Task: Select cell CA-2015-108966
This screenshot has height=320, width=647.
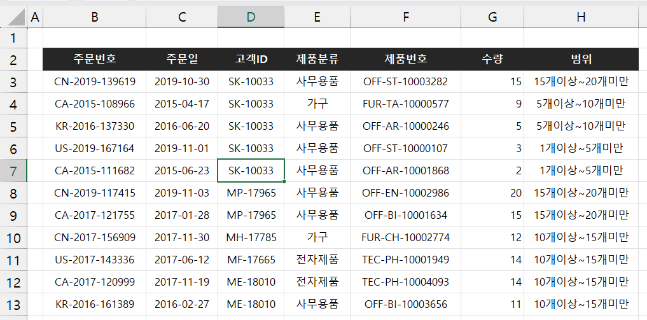Action: [95, 104]
